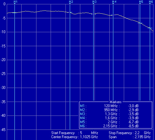Click the Markers panel title
Viewport: 155px width, 140px height.
click(x=115, y=102)
